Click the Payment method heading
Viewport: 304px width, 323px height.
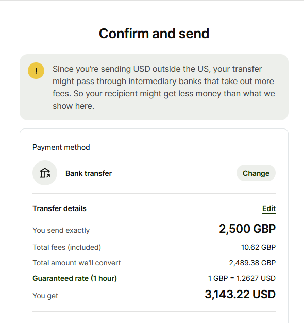point(61,147)
